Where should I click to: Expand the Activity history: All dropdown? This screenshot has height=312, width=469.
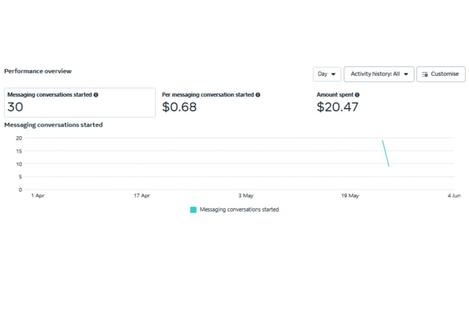pyautogui.click(x=379, y=74)
